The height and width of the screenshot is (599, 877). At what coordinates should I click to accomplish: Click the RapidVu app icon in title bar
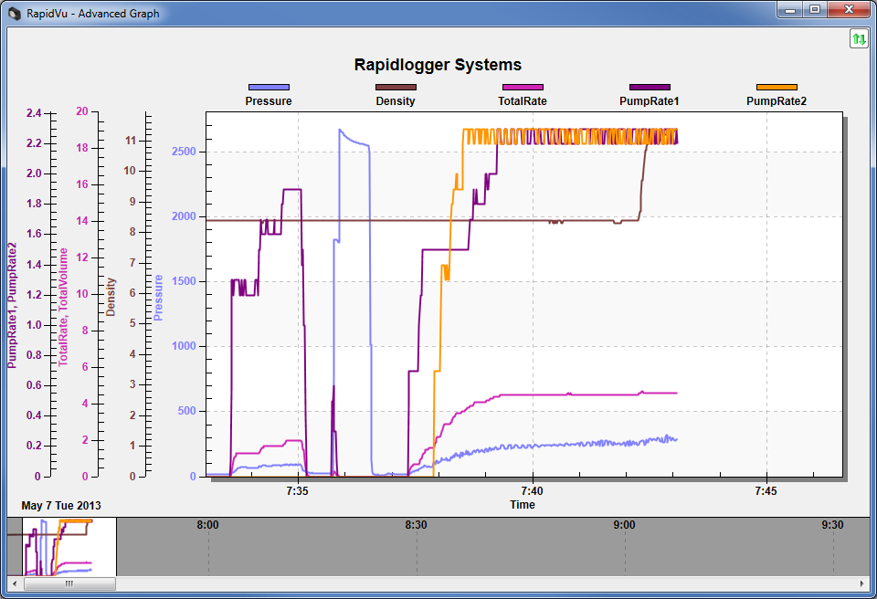(x=14, y=11)
